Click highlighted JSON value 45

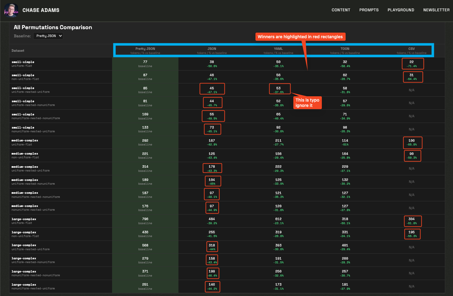pos(212,89)
